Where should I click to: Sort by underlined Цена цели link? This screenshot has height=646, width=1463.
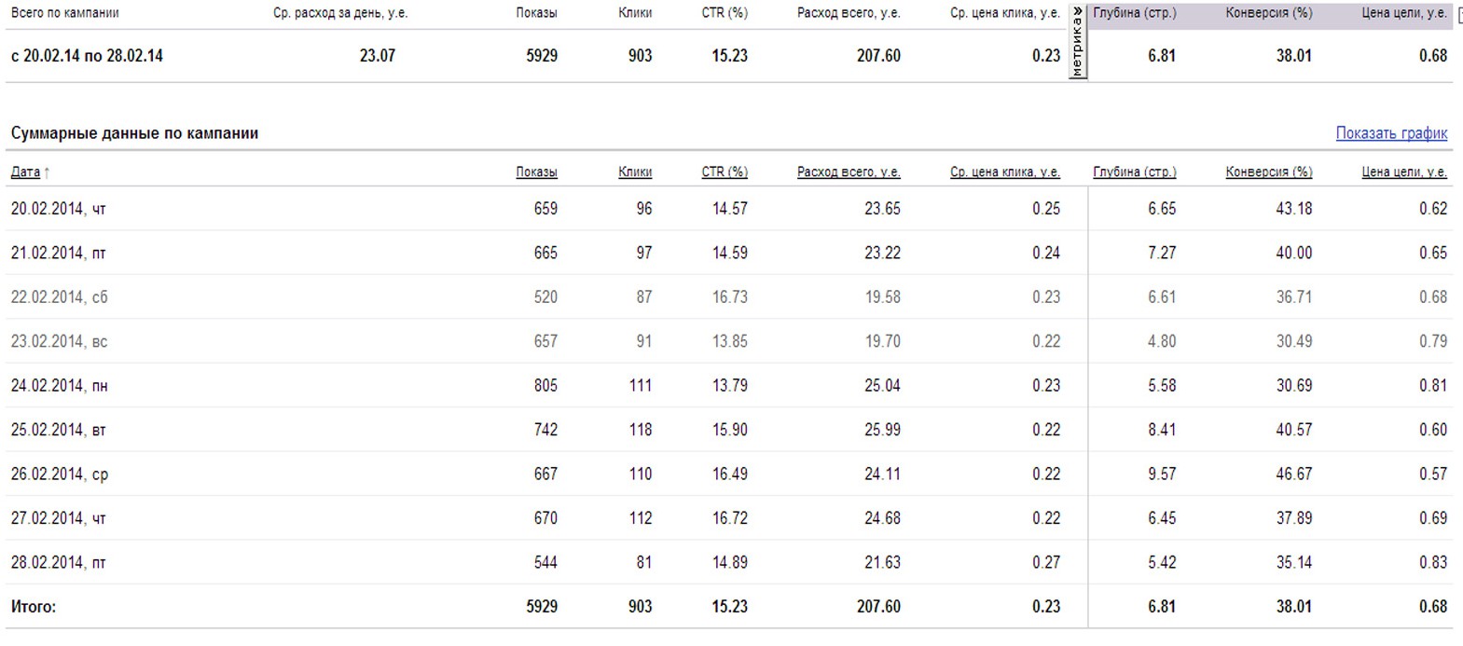[x=1404, y=172]
